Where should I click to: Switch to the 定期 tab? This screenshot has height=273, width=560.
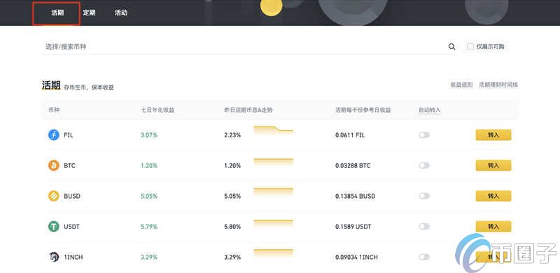click(x=89, y=13)
